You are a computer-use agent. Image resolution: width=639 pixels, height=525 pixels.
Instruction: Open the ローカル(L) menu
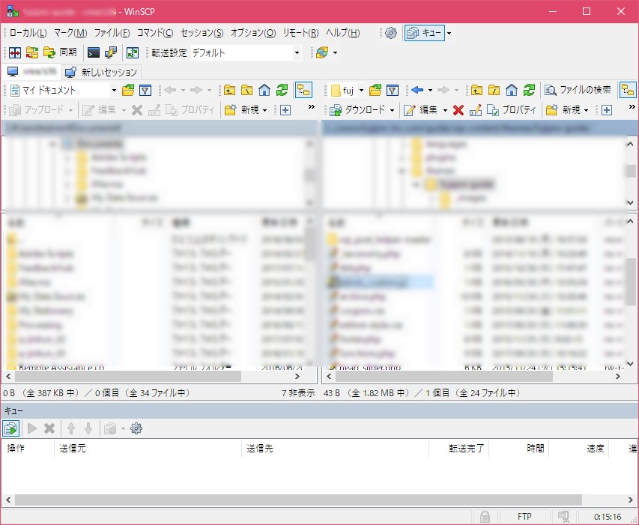click(x=28, y=33)
